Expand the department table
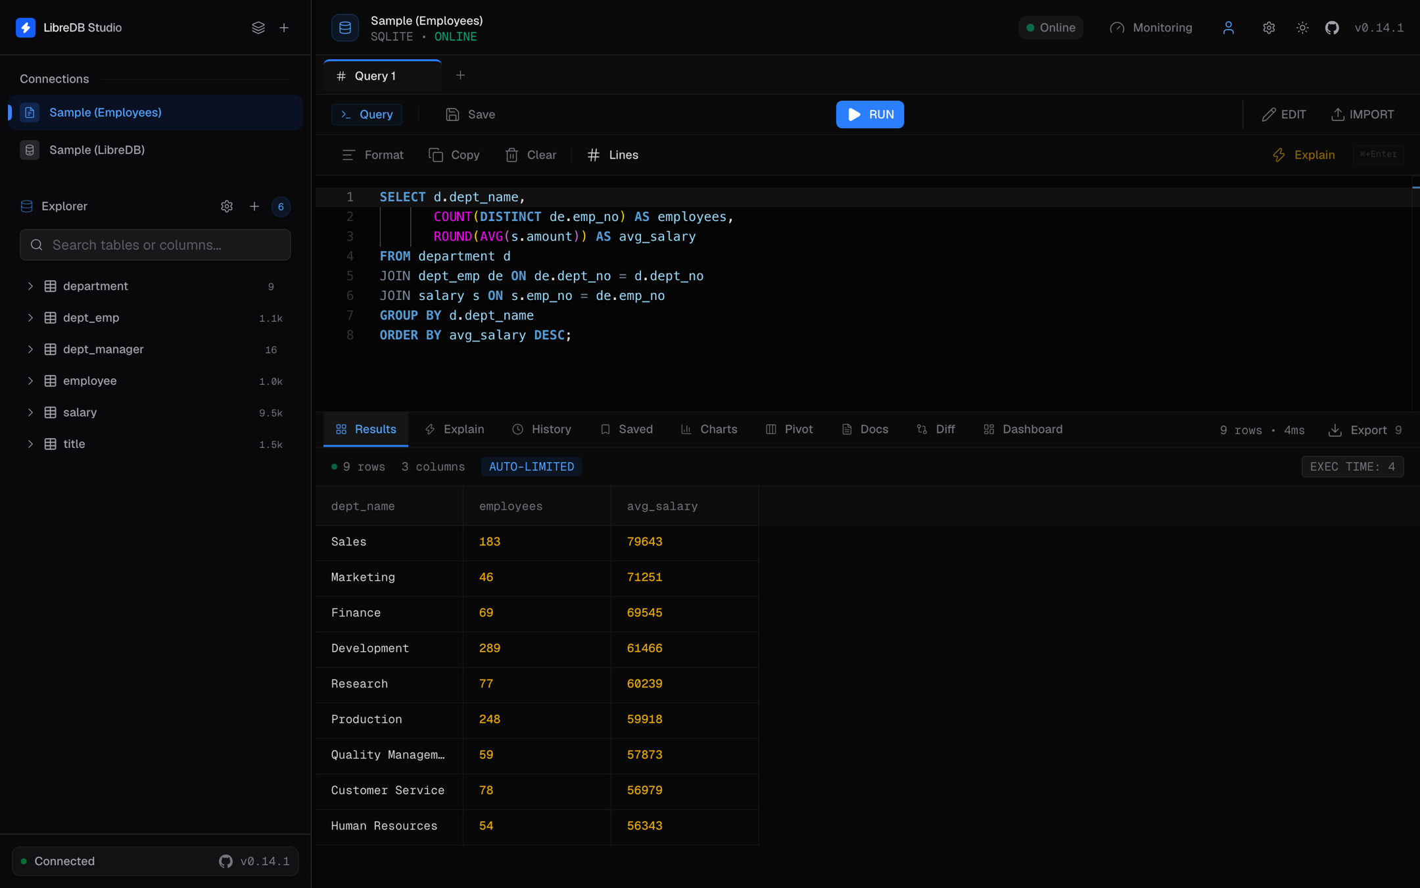Viewport: 1420px width, 888px height. point(30,286)
